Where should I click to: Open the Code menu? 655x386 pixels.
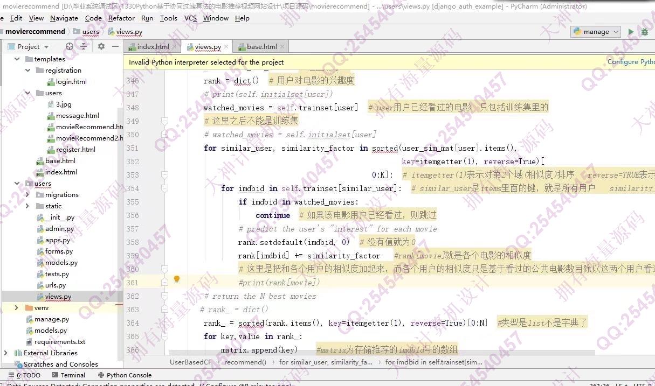tap(93, 18)
